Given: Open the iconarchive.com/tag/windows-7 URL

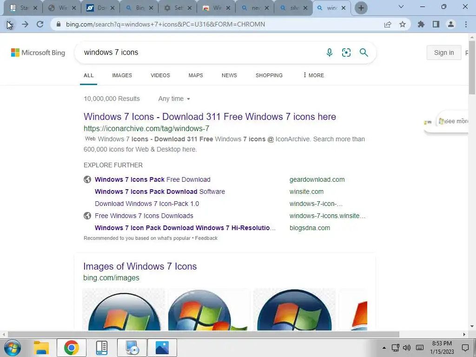Looking at the screenshot, I should (146, 128).
